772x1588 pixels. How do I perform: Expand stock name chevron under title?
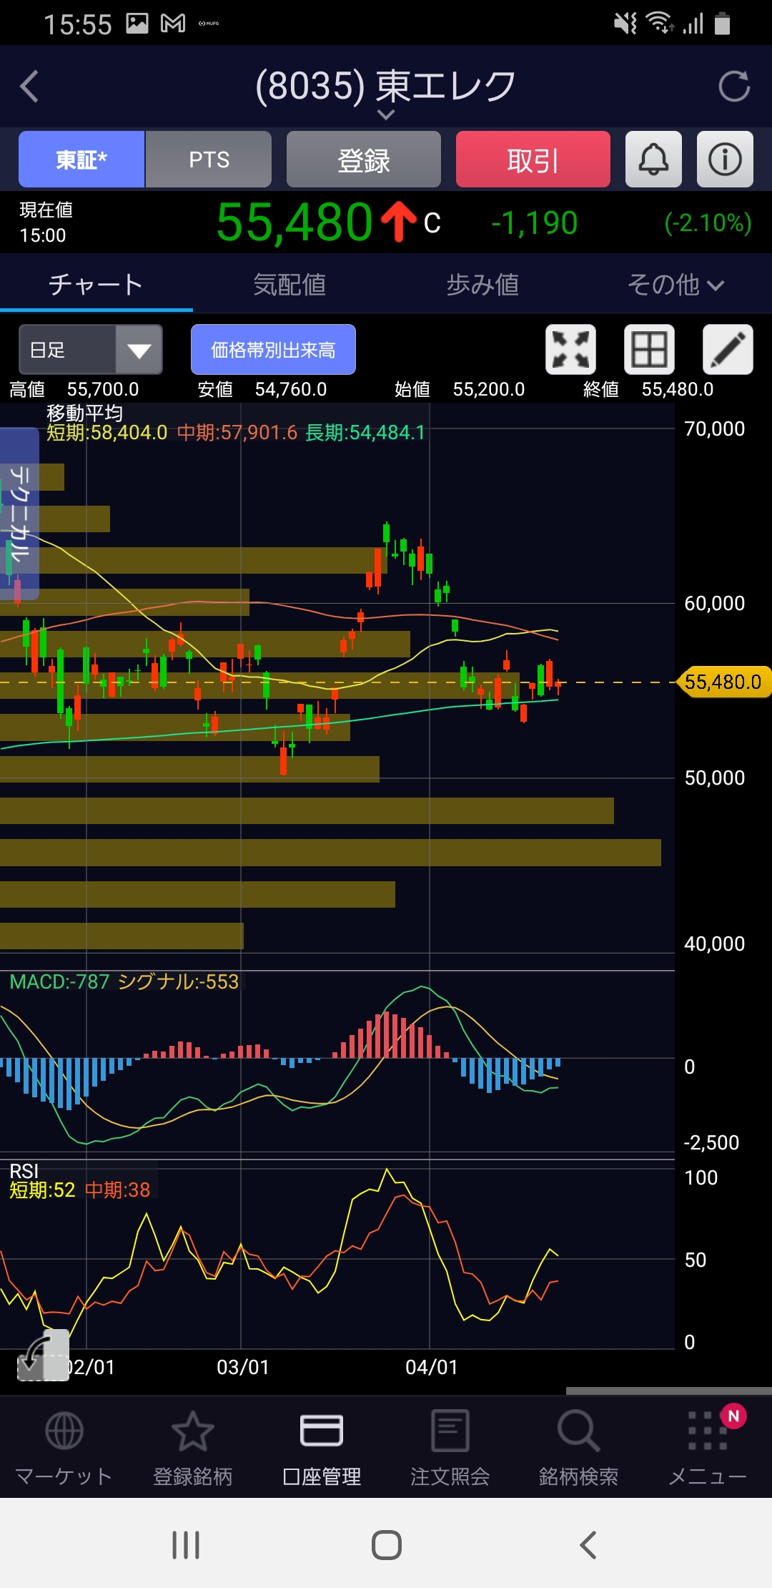coord(386,115)
